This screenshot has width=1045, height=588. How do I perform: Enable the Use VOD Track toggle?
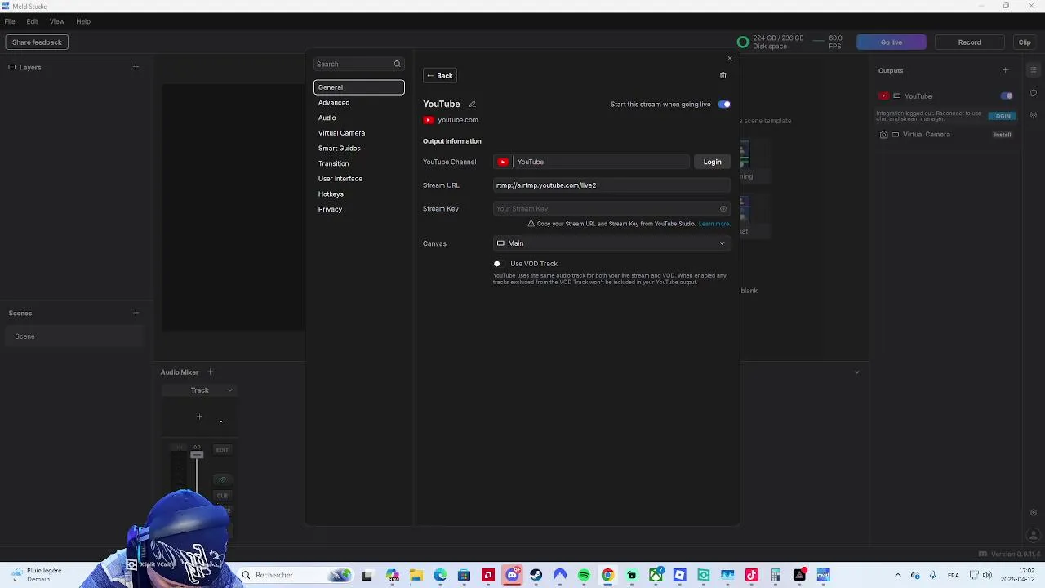coord(500,264)
